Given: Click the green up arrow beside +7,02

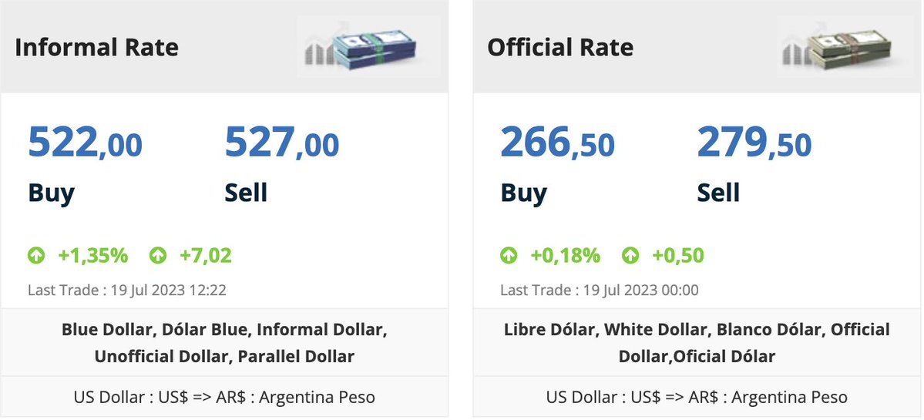Looking at the screenshot, I should (x=158, y=256).
